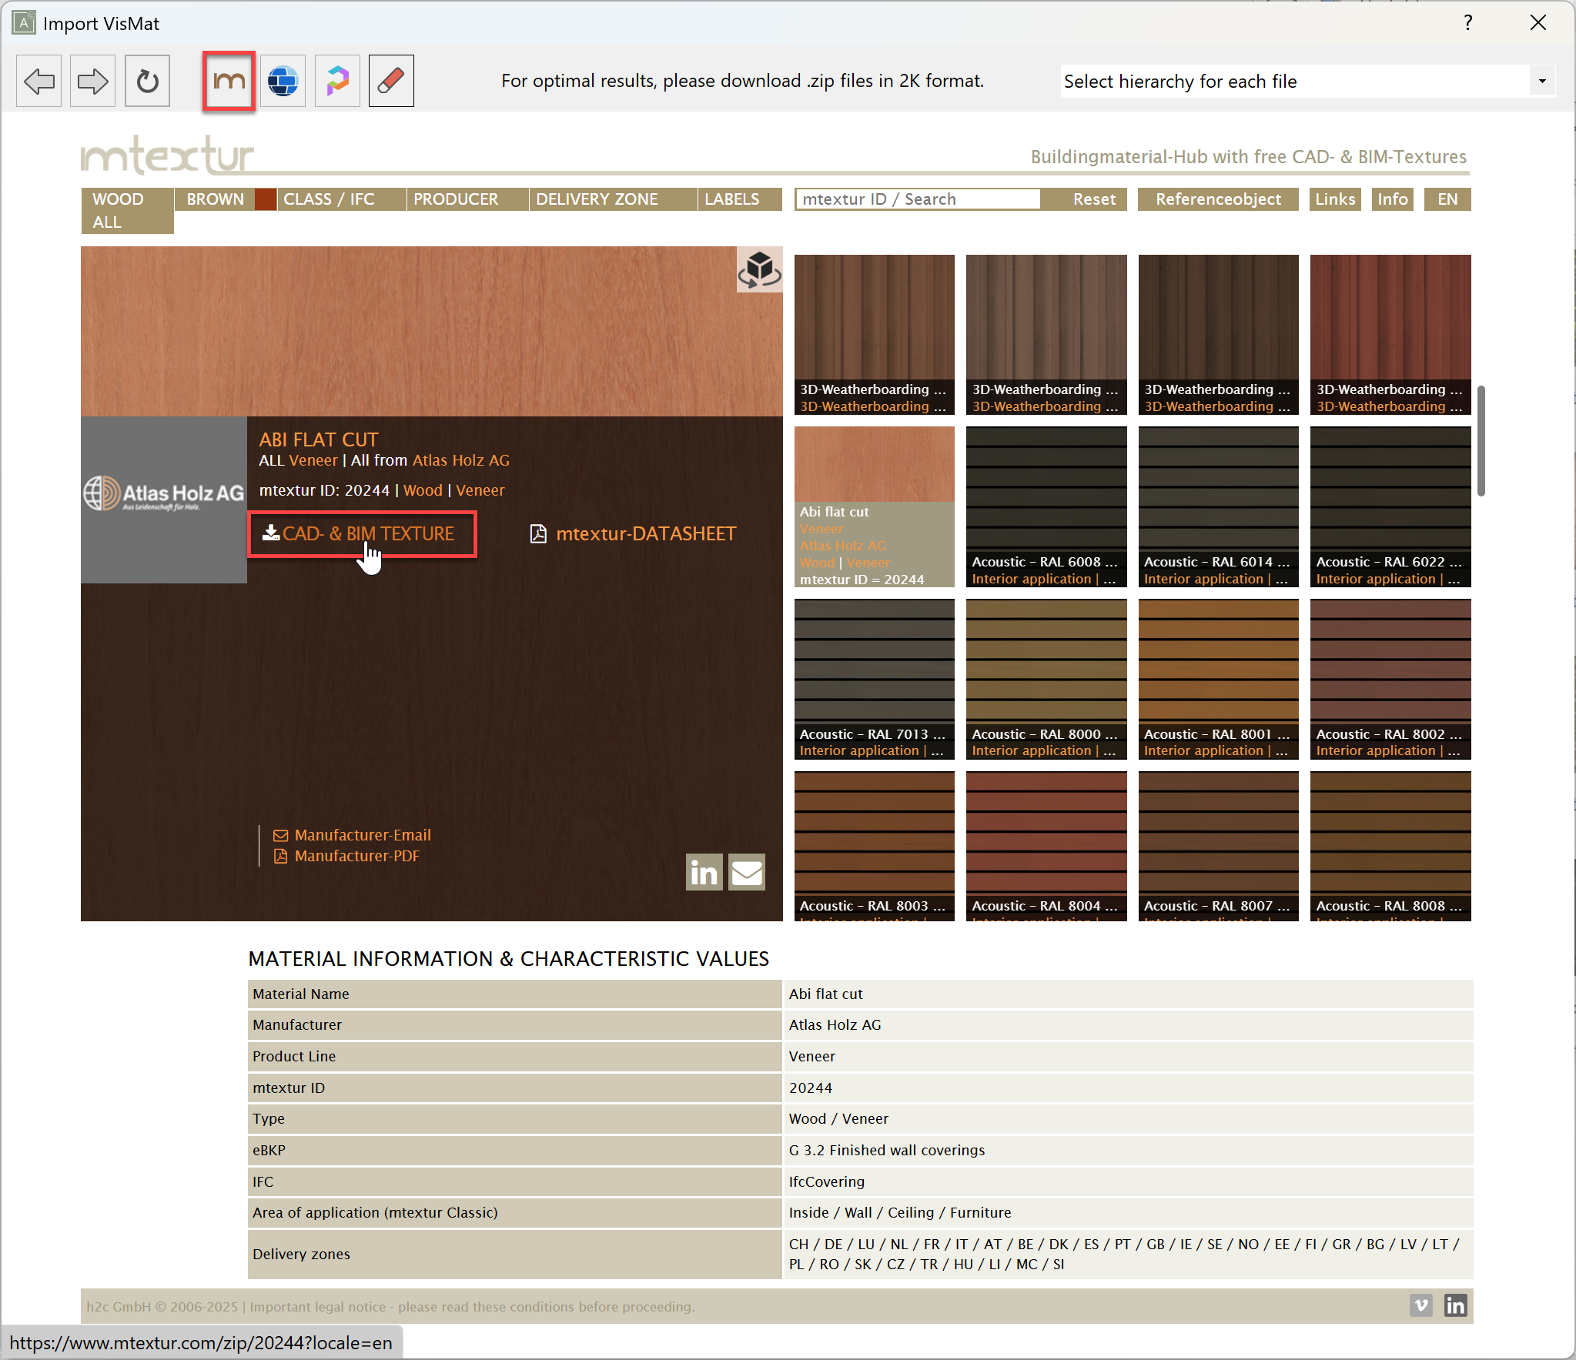The height and width of the screenshot is (1360, 1576).
Task: Open Acoustic – RAL 8007 thumbnail
Action: click(x=1218, y=846)
